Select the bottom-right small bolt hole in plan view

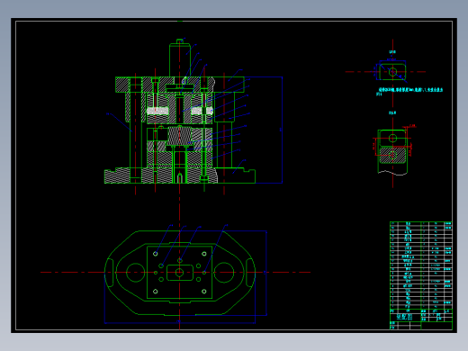[x=204, y=292]
